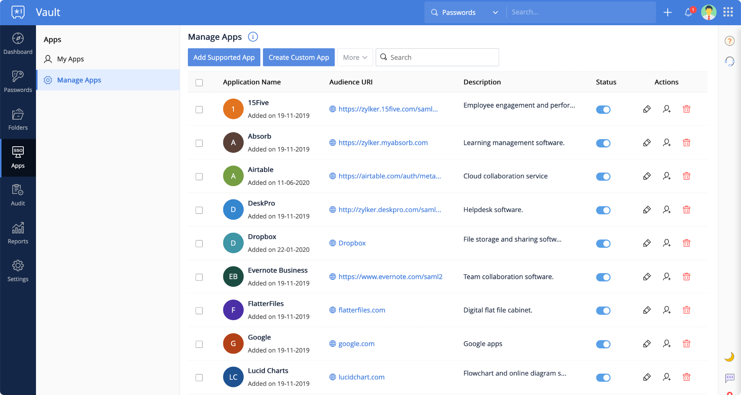This screenshot has width=741, height=395.
Task: Edit the FlatterFiles app
Action: (x=647, y=310)
